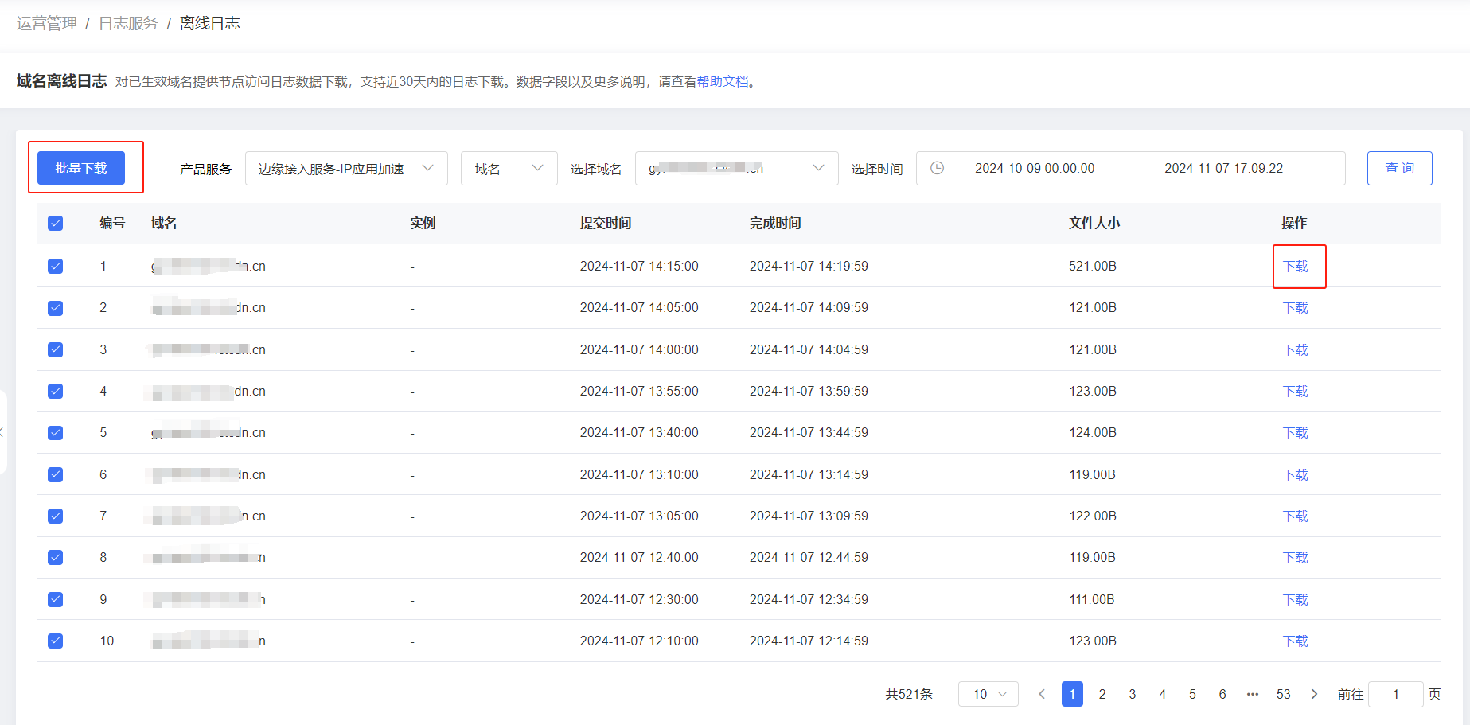Uncheck the checkbox for row 7
This screenshot has width=1470, height=725.
56,516
